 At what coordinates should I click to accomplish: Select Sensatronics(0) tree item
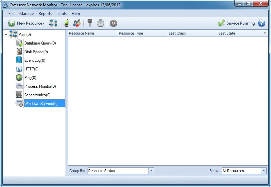point(38,95)
